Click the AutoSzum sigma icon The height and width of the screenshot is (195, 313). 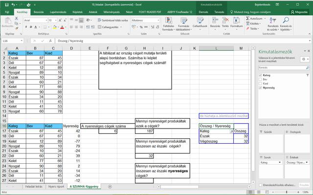[x=248, y=19]
